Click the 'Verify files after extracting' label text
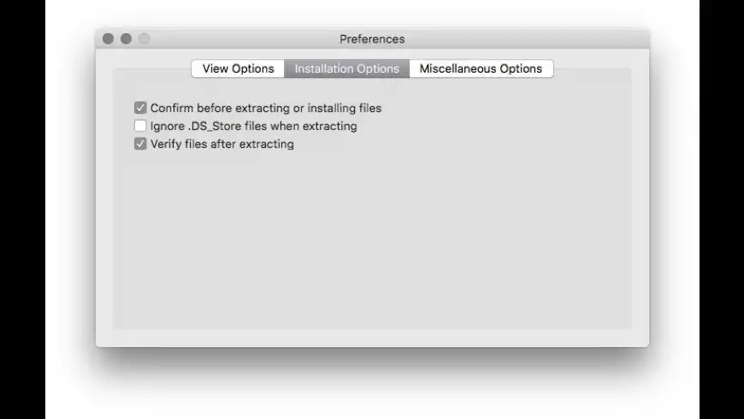The height and width of the screenshot is (419, 744). click(222, 145)
